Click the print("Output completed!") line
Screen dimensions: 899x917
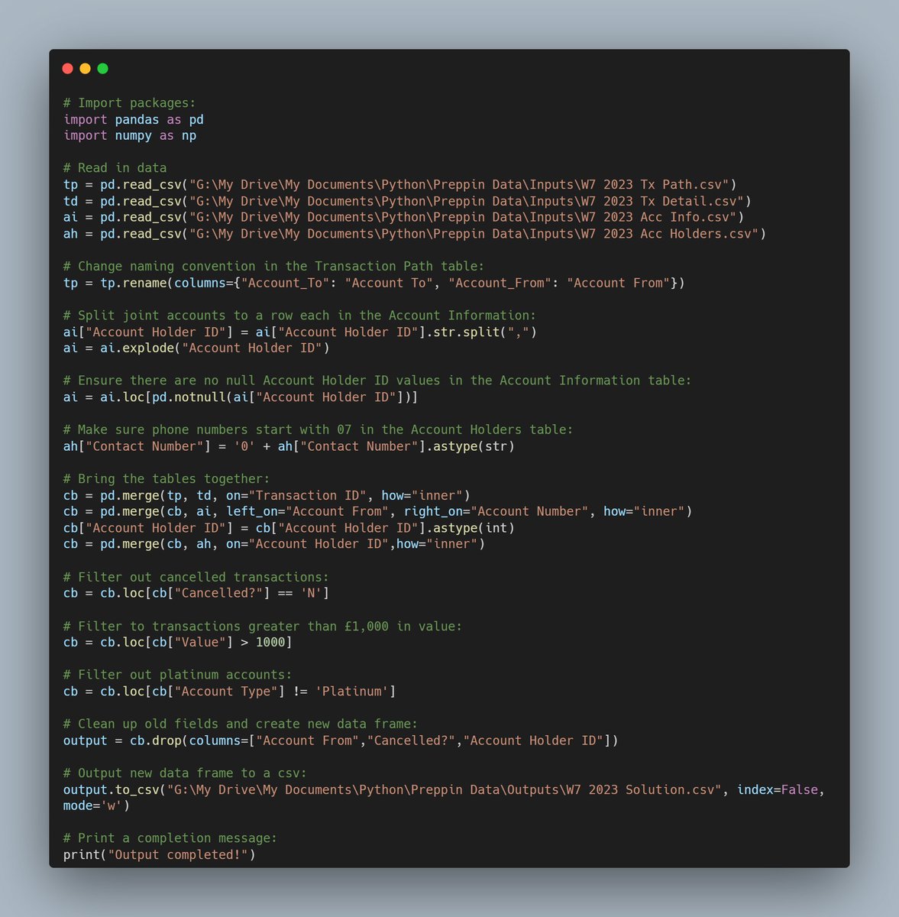coord(159,854)
